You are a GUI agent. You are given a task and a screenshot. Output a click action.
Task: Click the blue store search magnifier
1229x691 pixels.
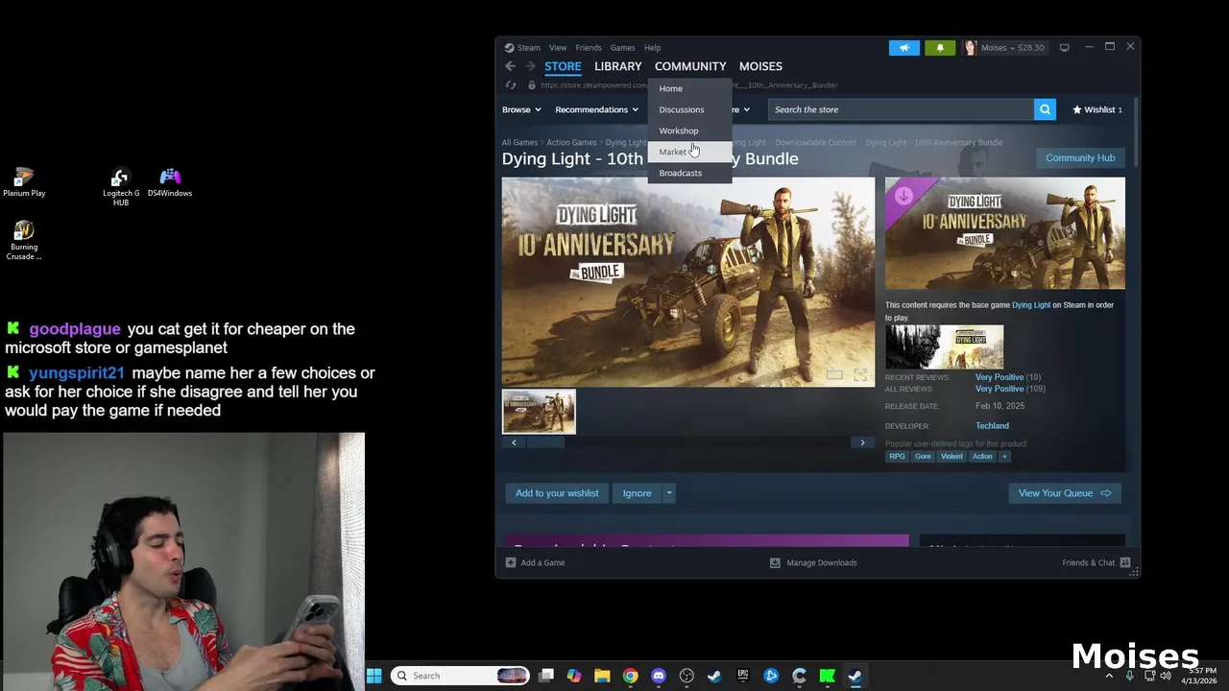coord(1045,109)
